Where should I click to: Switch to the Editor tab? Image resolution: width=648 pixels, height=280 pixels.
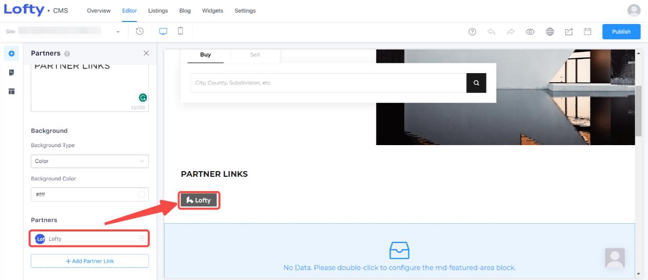click(x=129, y=11)
